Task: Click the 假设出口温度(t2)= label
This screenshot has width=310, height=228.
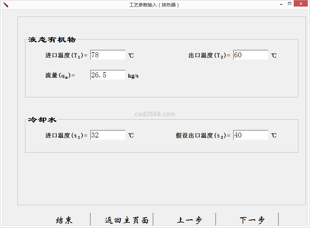Action: pyautogui.click(x=203, y=136)
